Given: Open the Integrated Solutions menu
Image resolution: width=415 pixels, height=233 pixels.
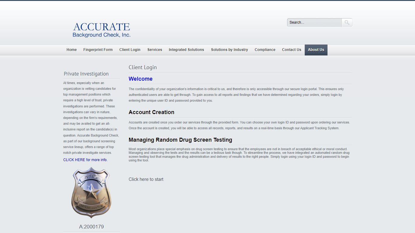Looking at the screenshot, I should coord(186,50).
